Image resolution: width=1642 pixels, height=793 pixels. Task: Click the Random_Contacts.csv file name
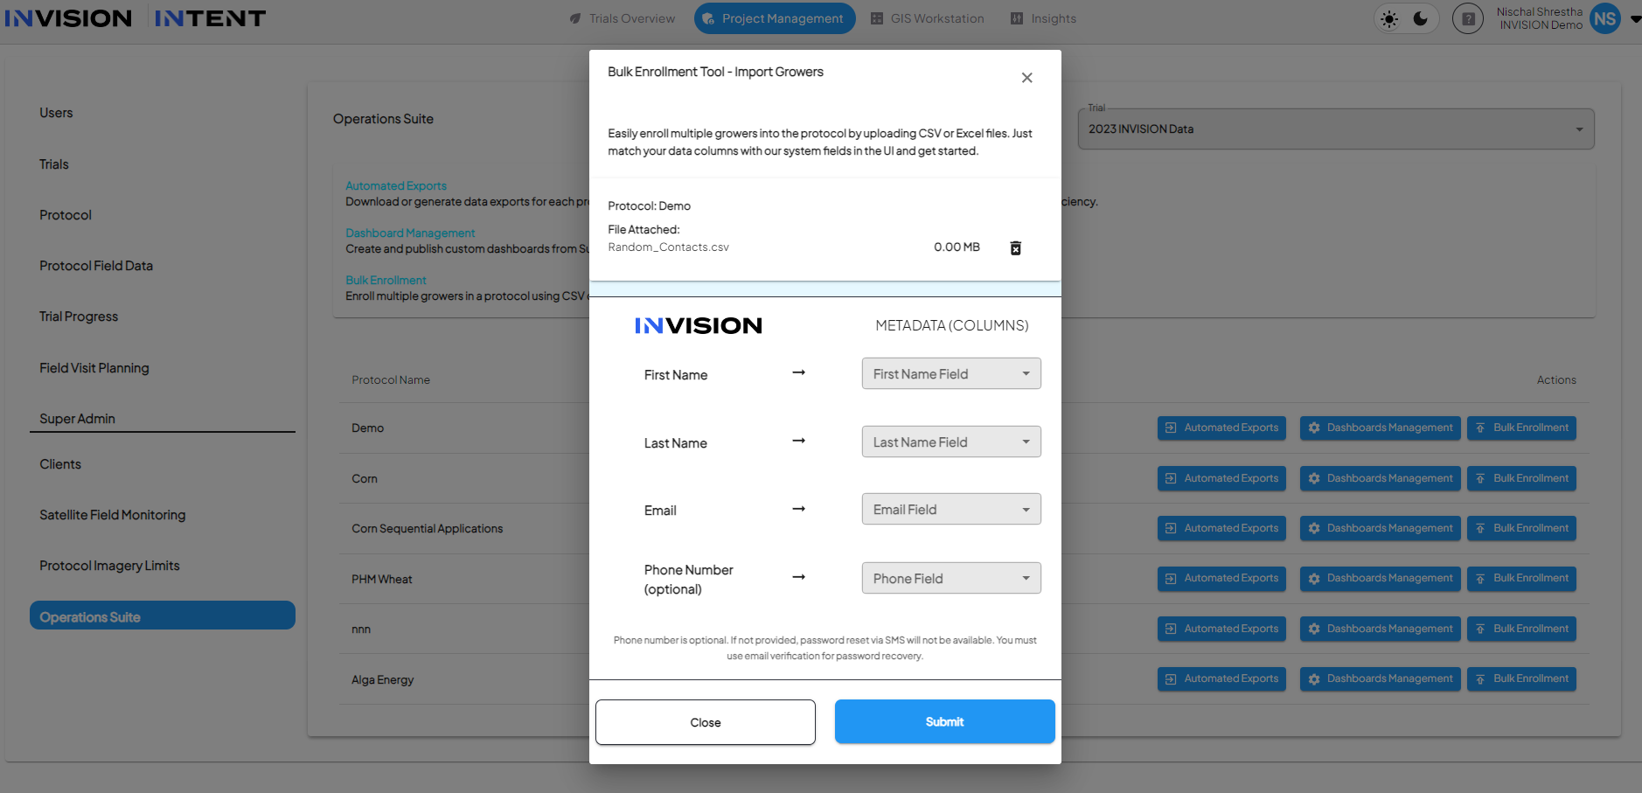pyautogui.click(x=668, y=247)
